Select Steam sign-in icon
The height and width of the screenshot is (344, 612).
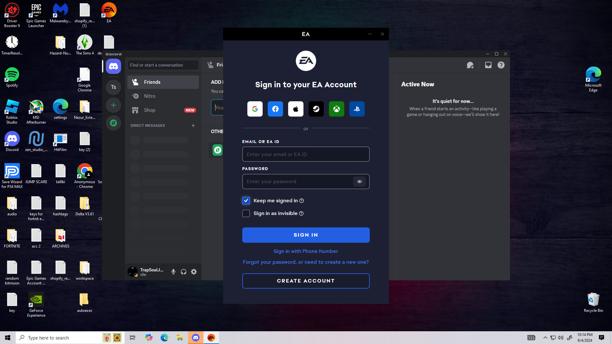pos(316,109)
